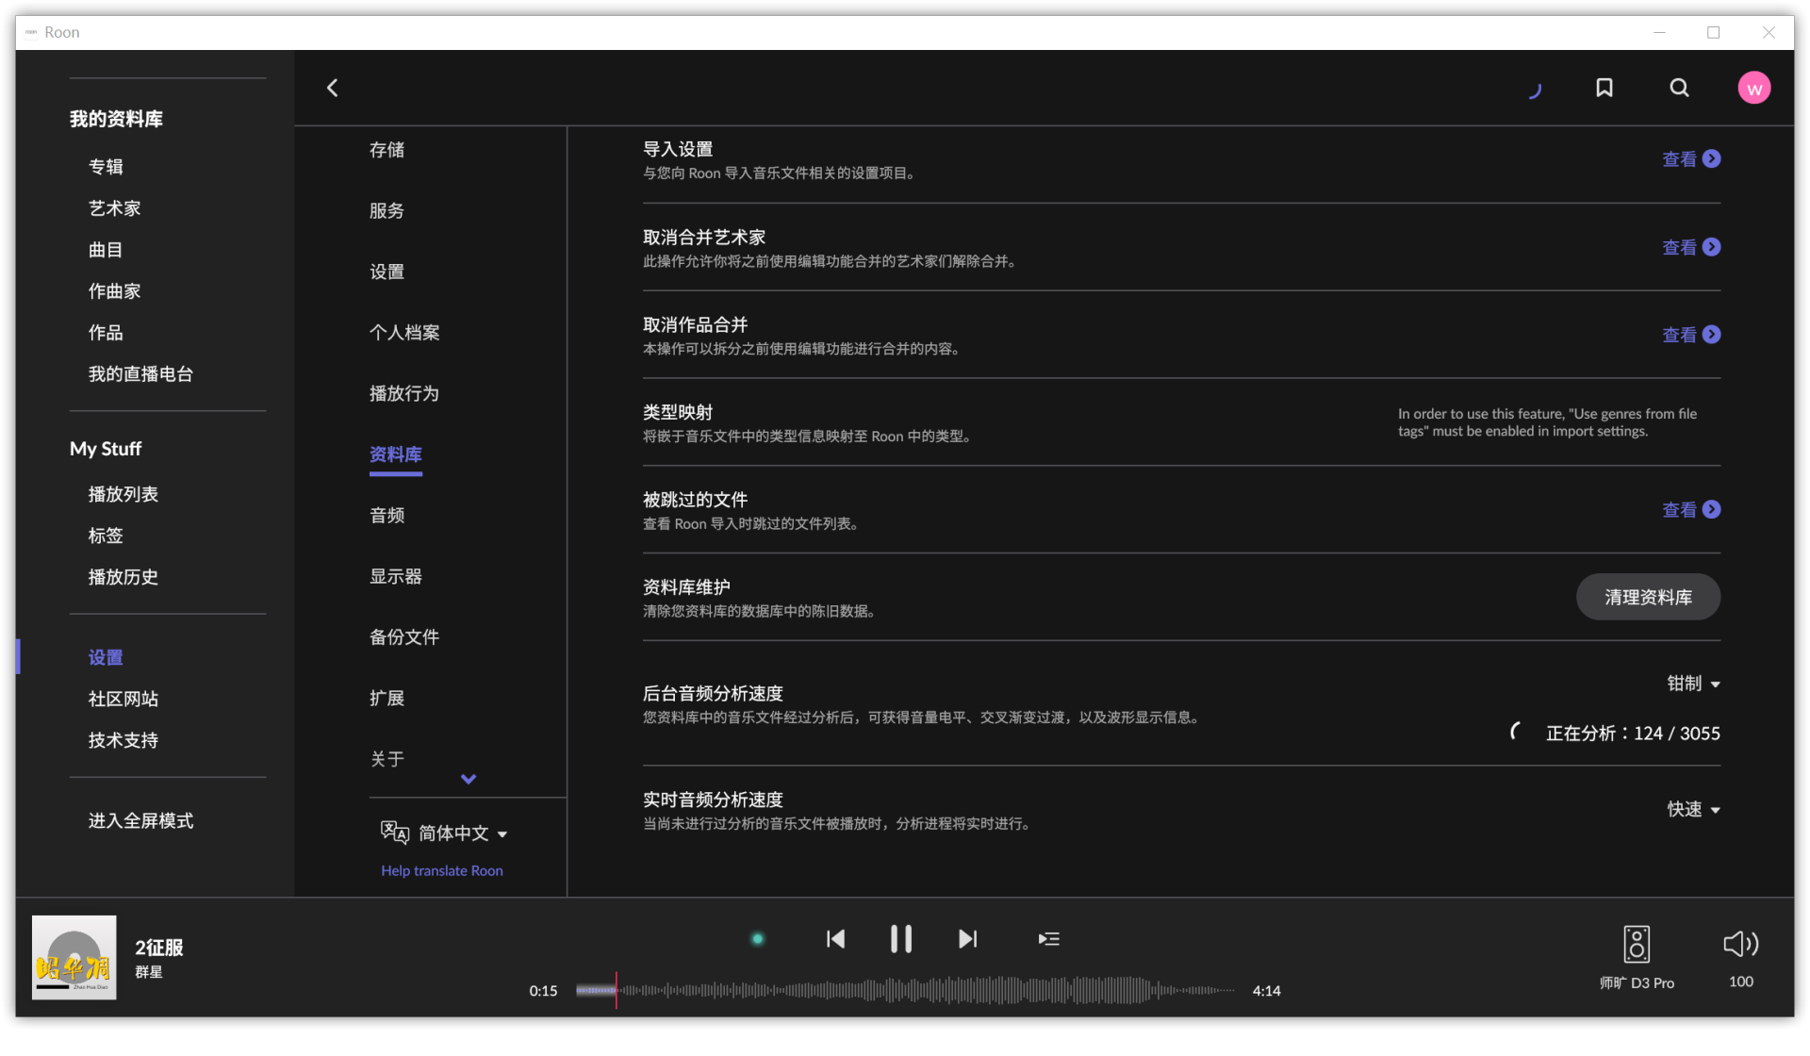
Task: Open search via magnifier icon
Action: pos(1679,88)
